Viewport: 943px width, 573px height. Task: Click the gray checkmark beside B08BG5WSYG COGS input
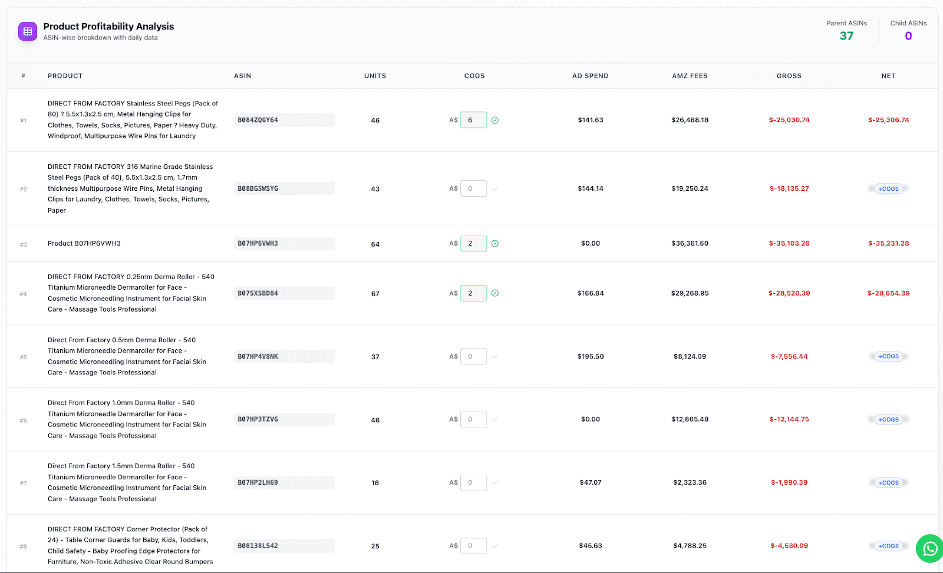(495, 188)
